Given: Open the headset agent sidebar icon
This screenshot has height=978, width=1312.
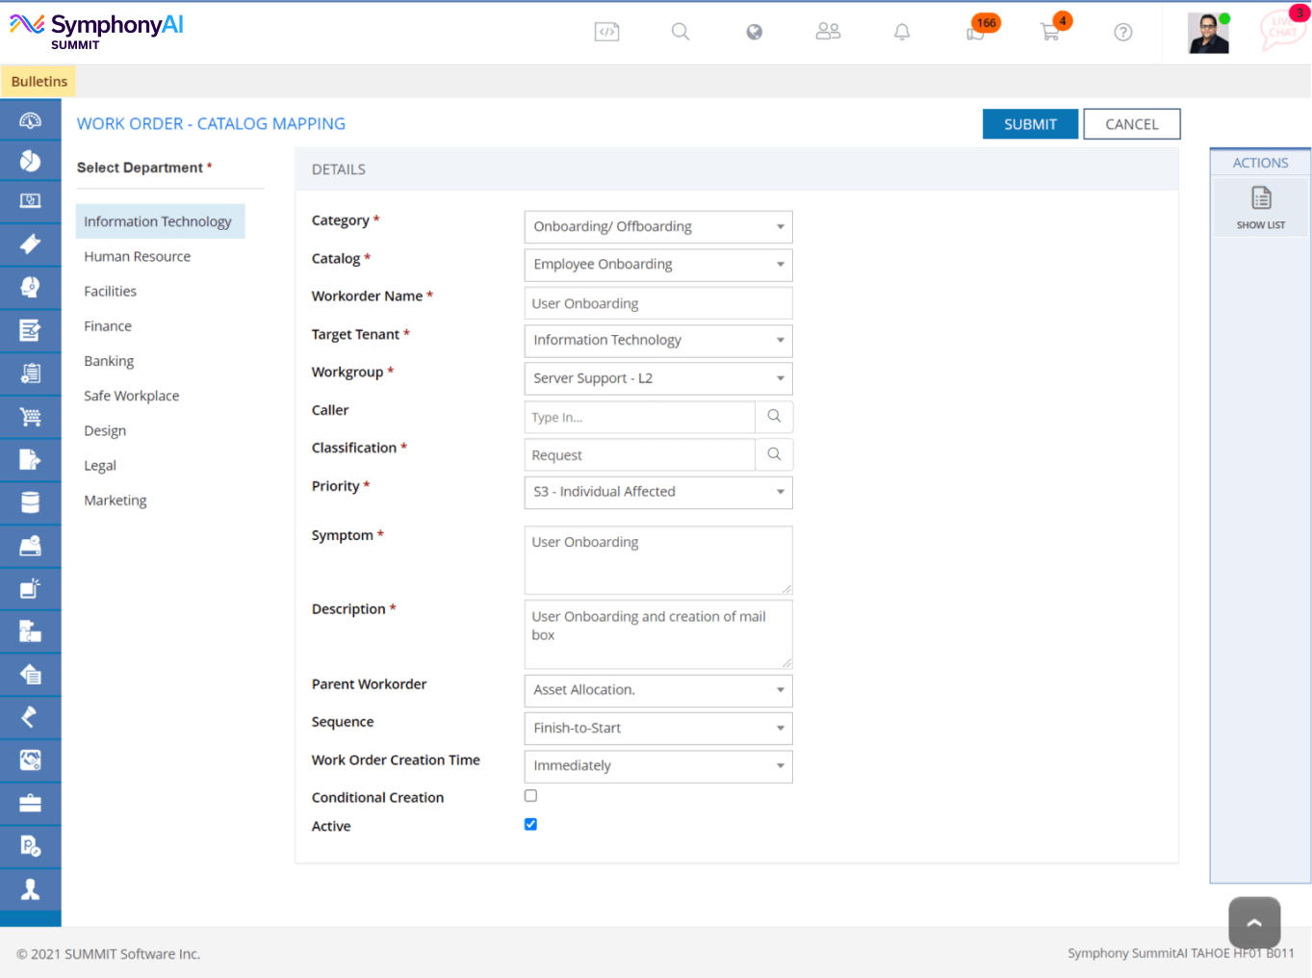Looking at the screenshot, I should 30,287.
